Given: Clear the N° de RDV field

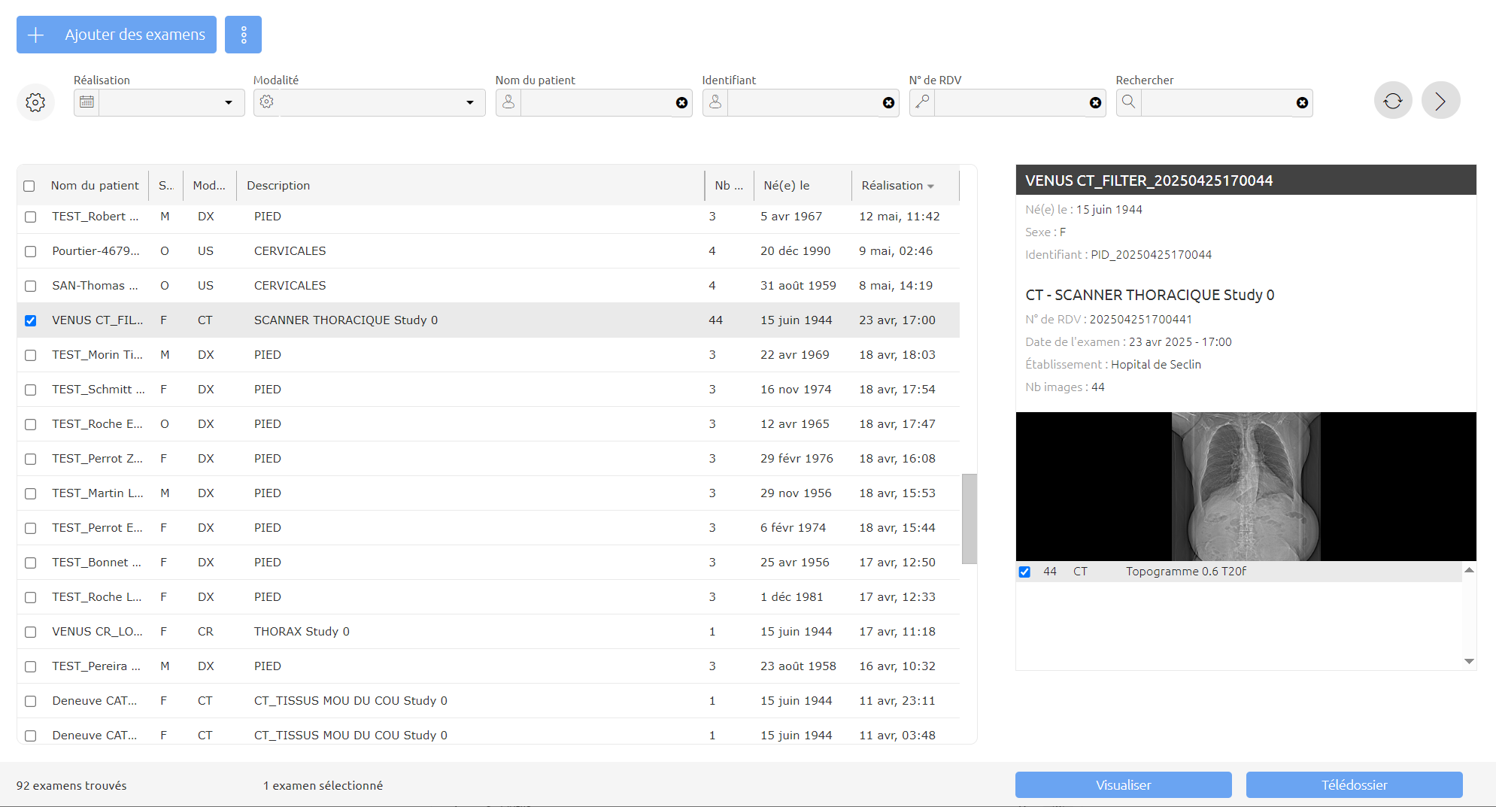Looking at the screenshot, I should tap(1095, 103).
